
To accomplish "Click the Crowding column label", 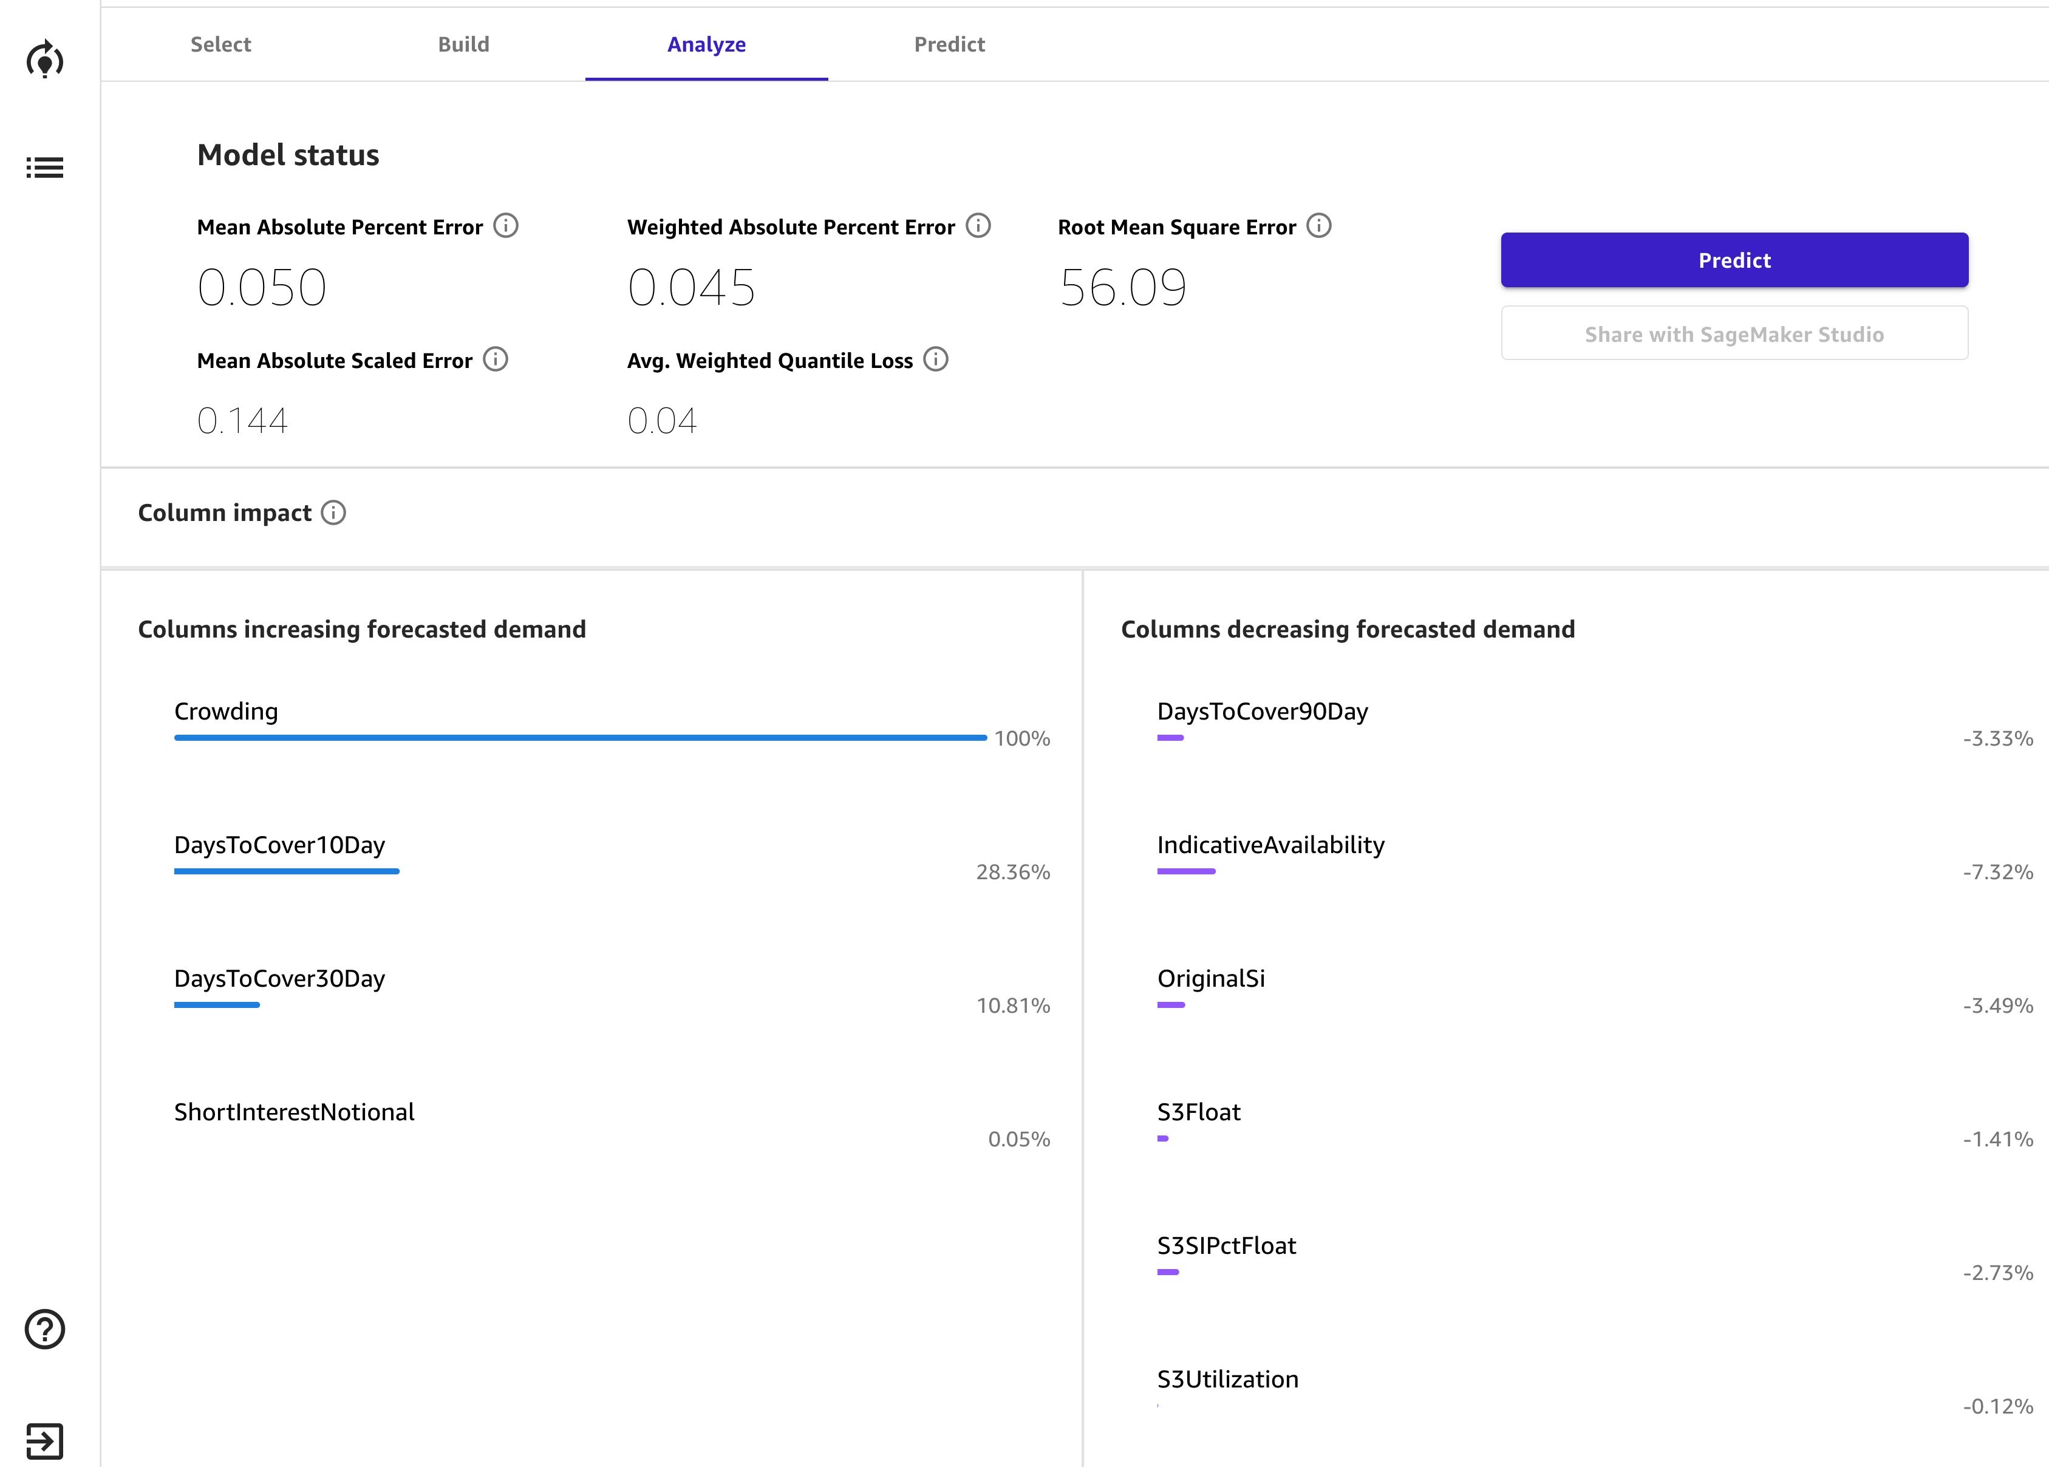I will point(226,712).
